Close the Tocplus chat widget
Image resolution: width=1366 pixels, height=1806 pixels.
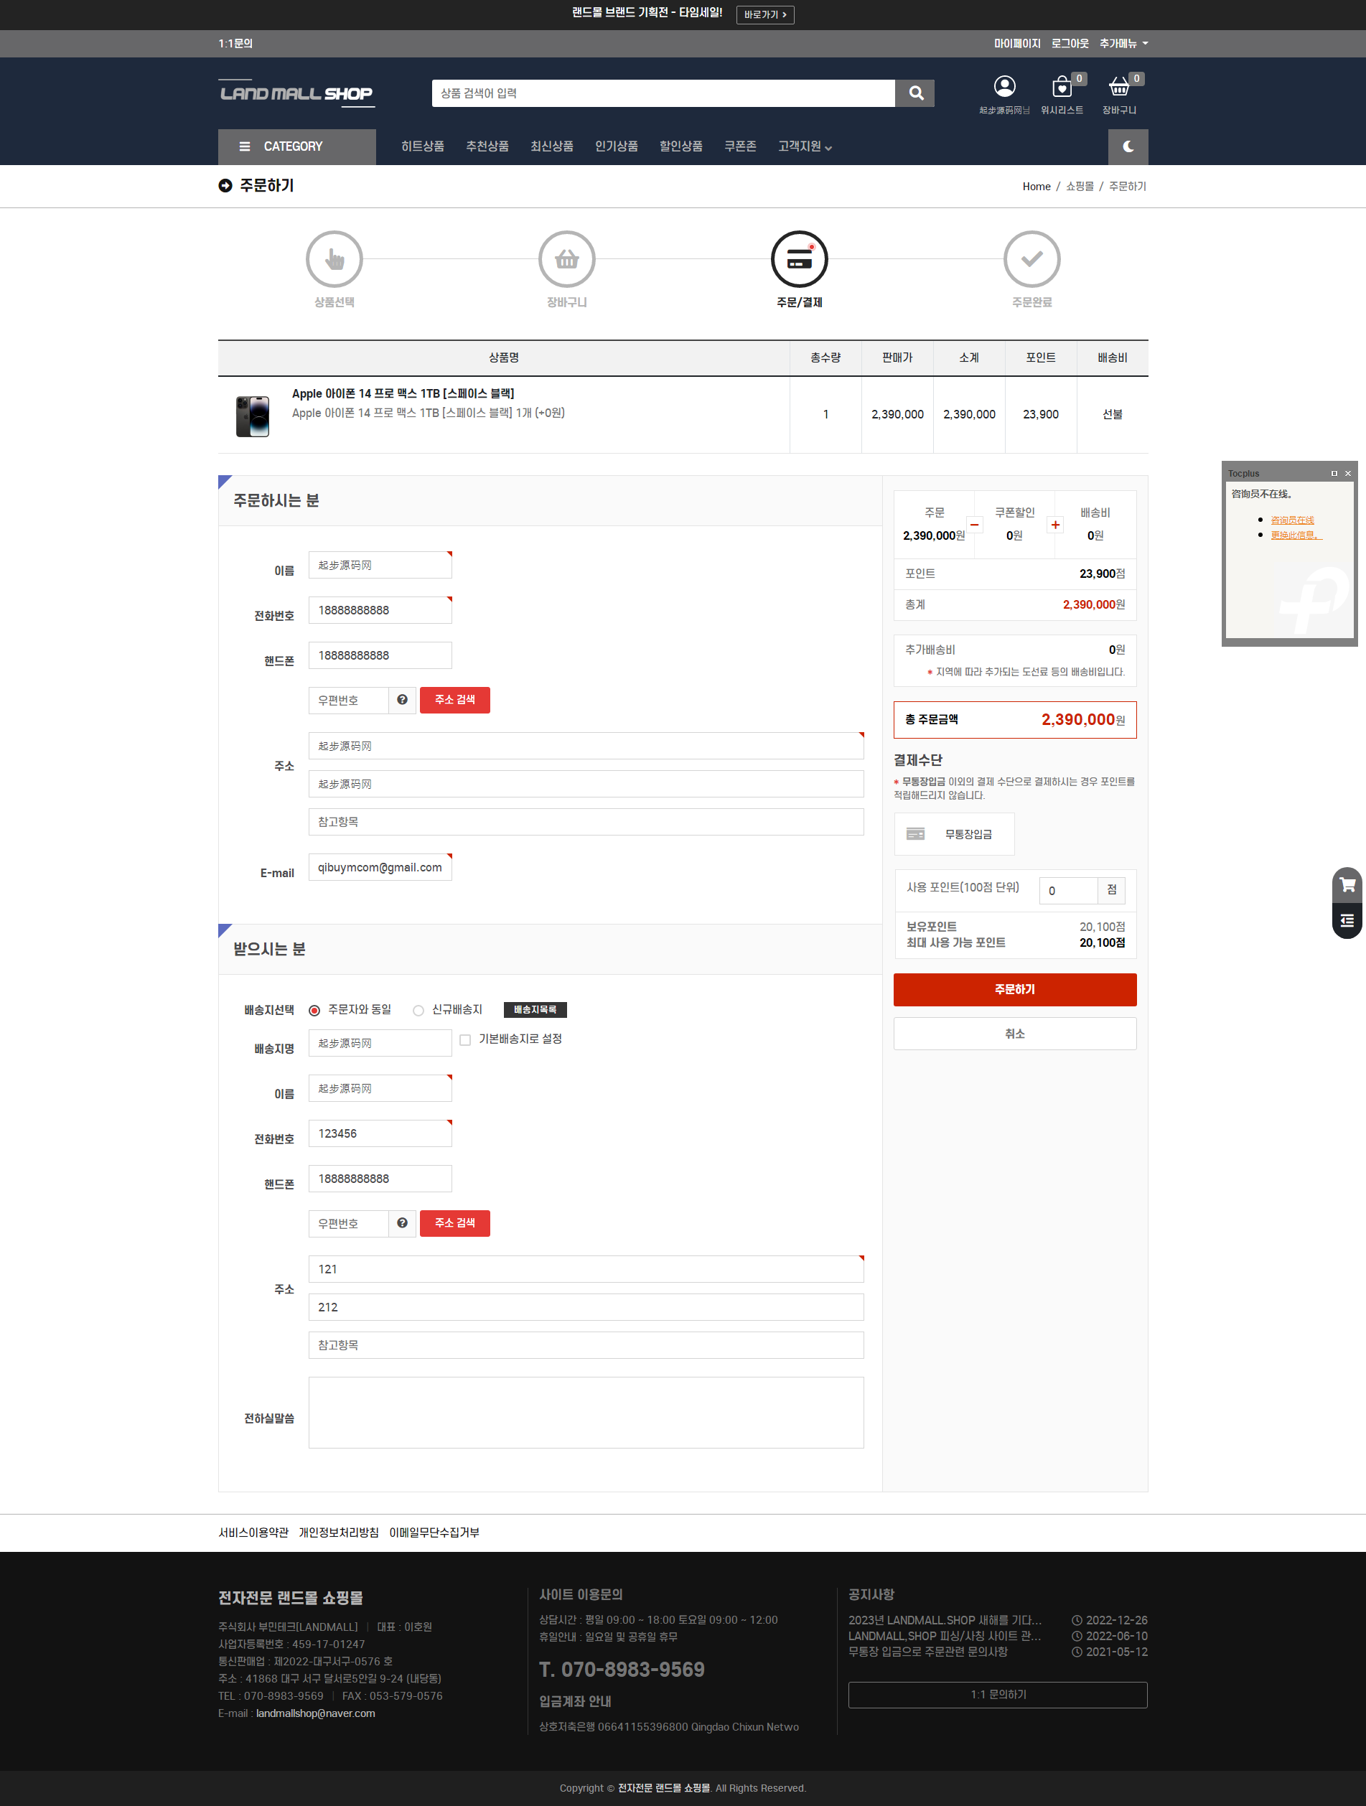point(1348,474)
